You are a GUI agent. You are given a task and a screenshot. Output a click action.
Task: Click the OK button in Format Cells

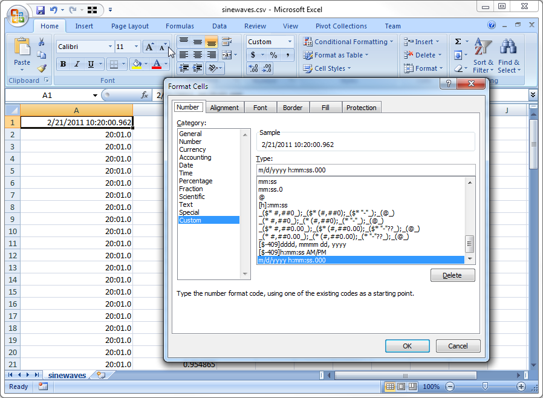pos(407,346)
